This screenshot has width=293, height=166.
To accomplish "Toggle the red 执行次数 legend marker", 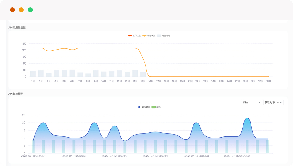I will (130, 35).
